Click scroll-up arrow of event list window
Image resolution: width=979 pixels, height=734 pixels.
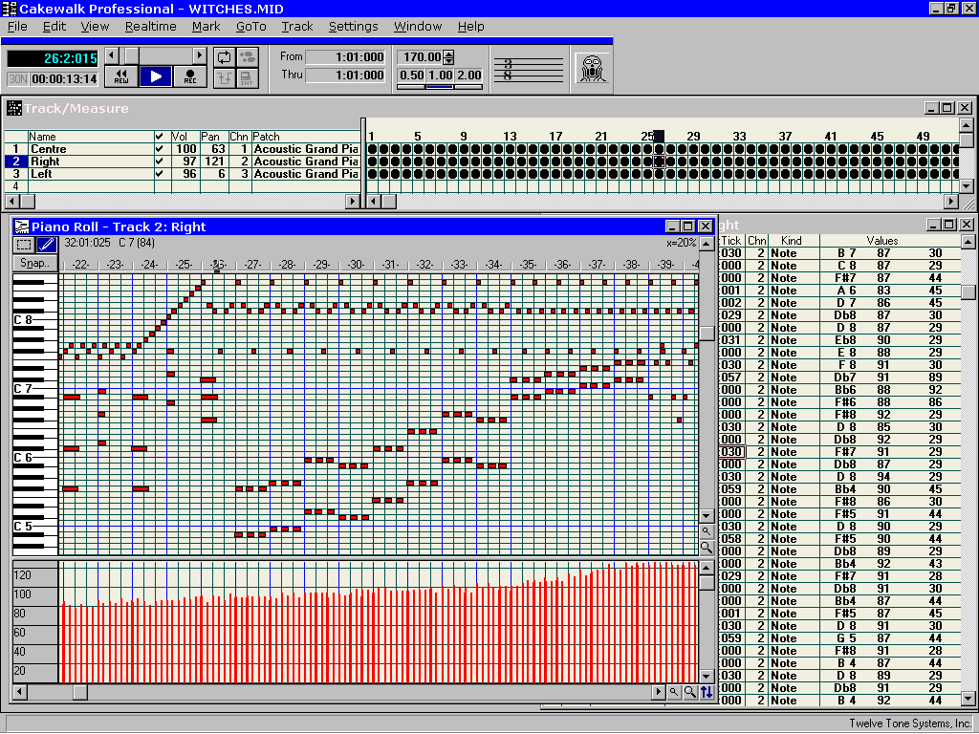pyautogui.click(x=968, y=241)
